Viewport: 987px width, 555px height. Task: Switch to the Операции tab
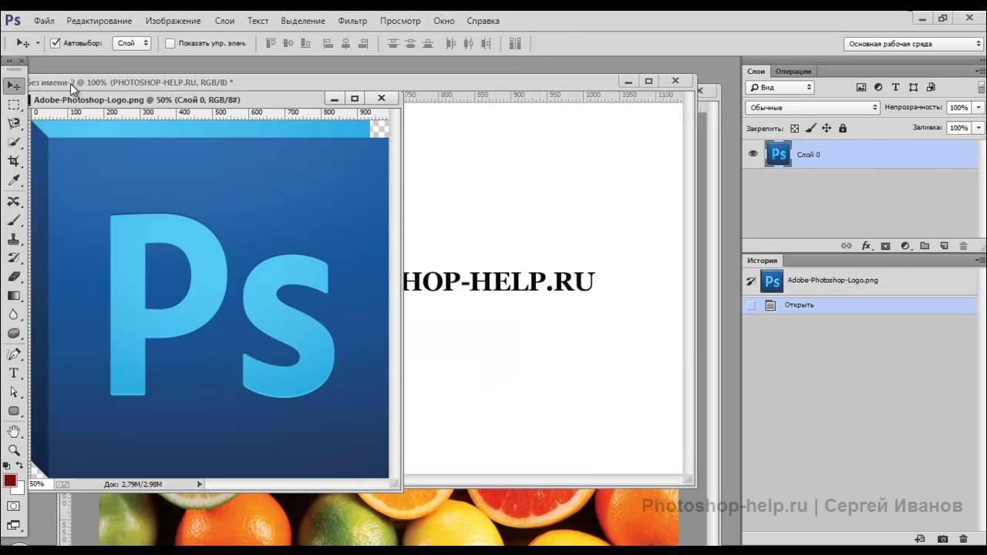(793, 71)
